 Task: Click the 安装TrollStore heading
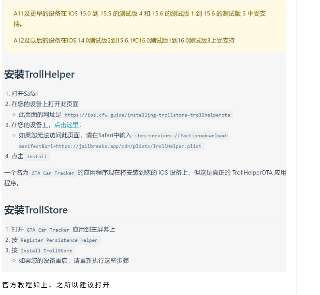(36, 210)
